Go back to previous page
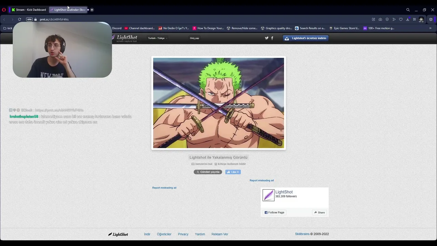Image resolution: width=437 pixels, height=246 pixels. [4, 19]
